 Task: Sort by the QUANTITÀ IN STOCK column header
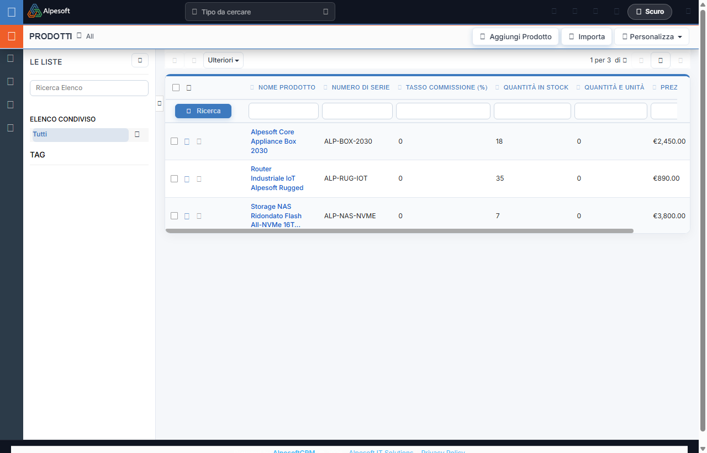536,87
